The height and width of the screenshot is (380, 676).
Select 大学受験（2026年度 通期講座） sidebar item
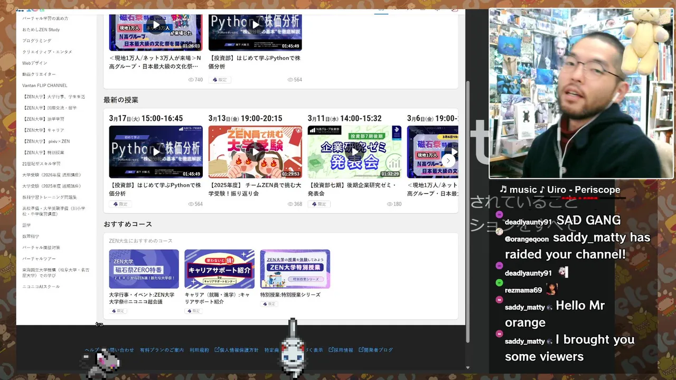click(x=52, y=175)
